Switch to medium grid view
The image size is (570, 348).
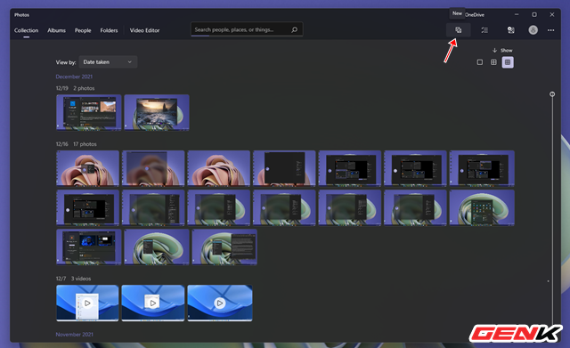click(493, 62)
